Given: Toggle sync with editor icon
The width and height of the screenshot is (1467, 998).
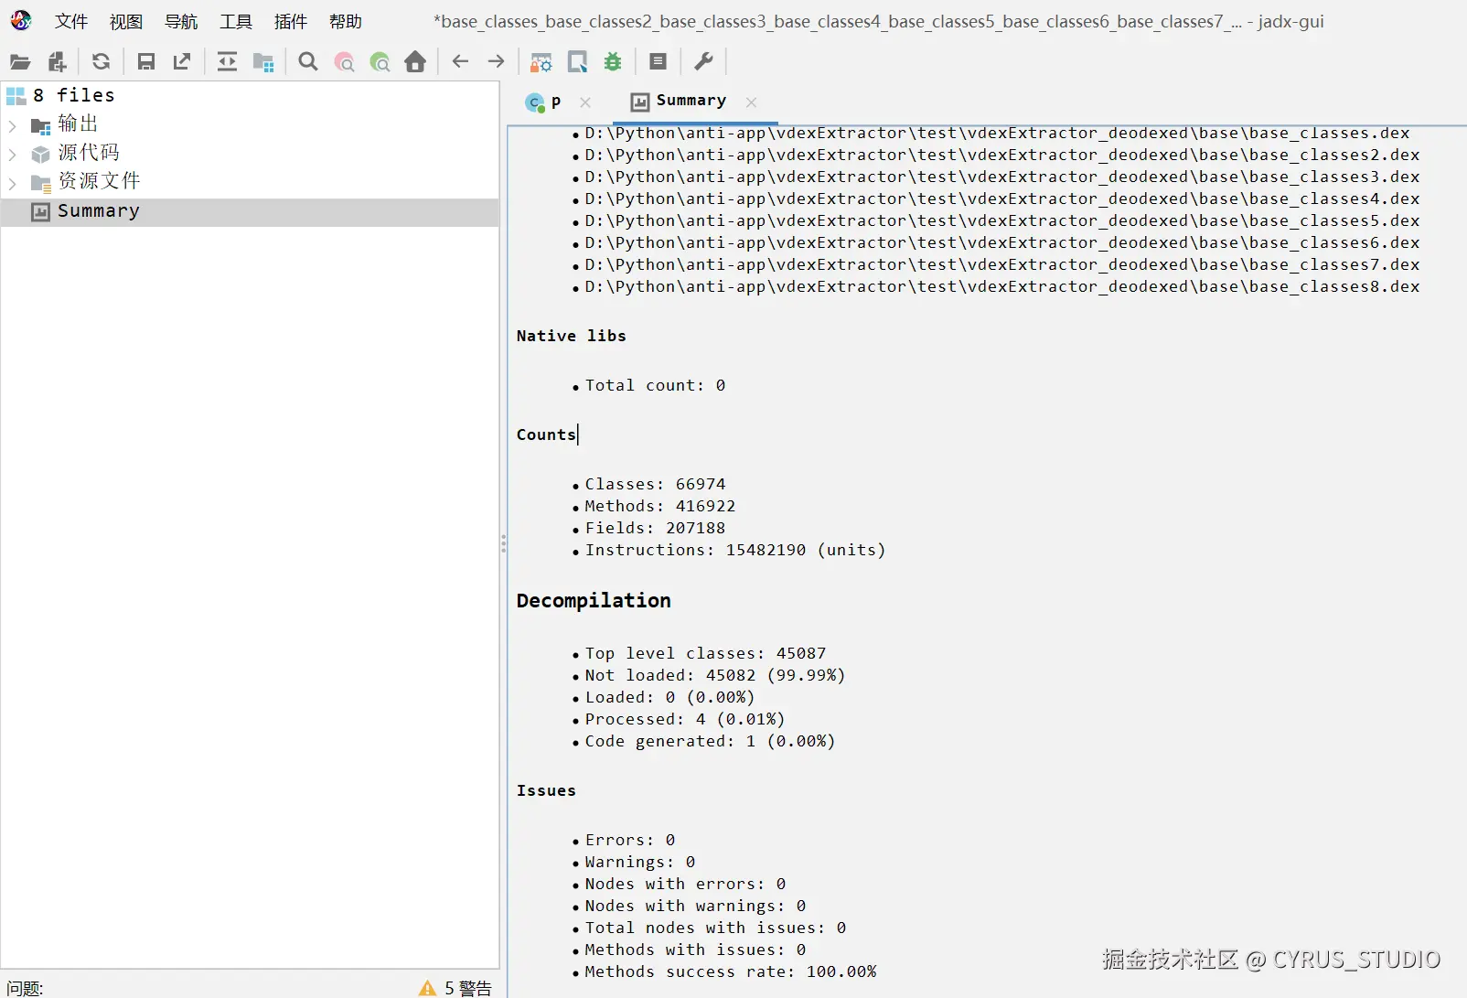Looking at the screenshot, I should pyautogui.click(x=227, y=61).
